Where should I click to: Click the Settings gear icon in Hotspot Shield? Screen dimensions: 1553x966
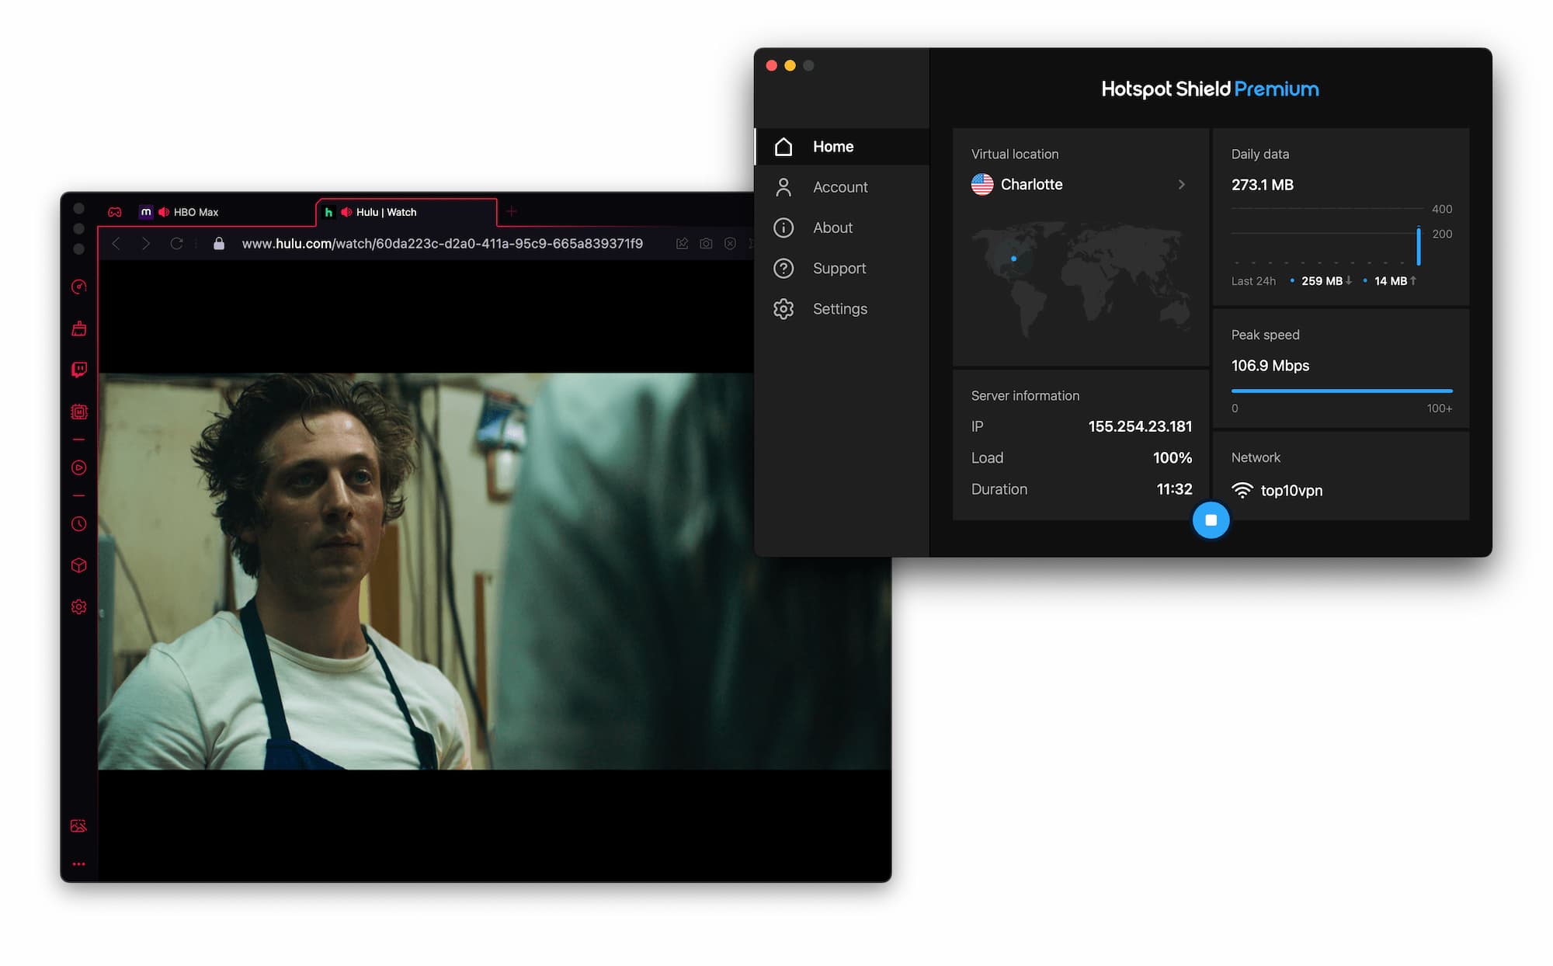pos(783,308)
